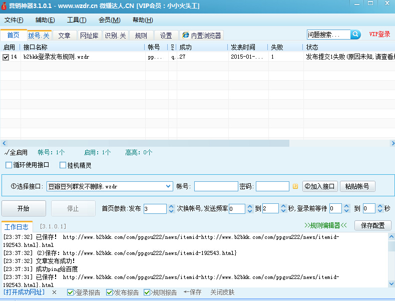The width and height of the screenshot is (395, 301).
Task: Click the 全启用 checkmark to enable all
Action: [16, 152]
